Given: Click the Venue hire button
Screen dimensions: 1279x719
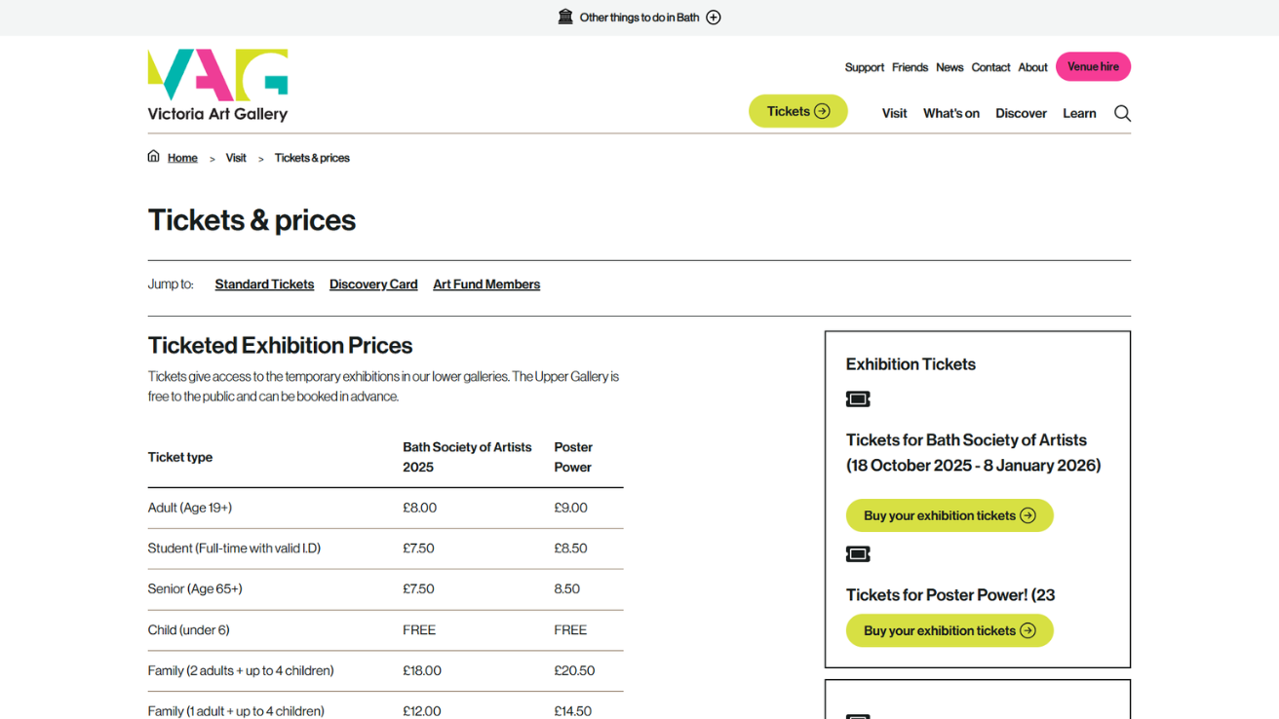Looking at the screenshot, I should pos(1093,66).
